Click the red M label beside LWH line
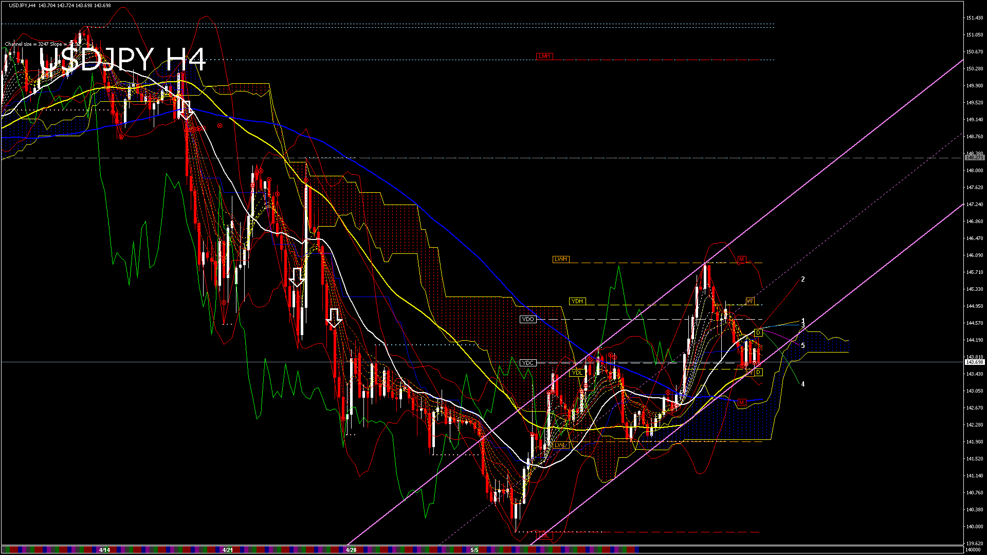Screen dimensions: 987x555 741,260
